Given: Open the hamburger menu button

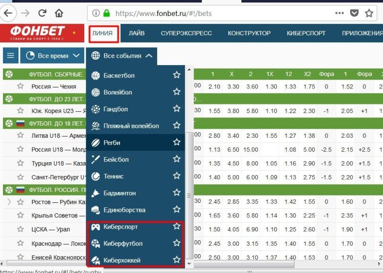Looking at the screenshot, I should [10, 56].
